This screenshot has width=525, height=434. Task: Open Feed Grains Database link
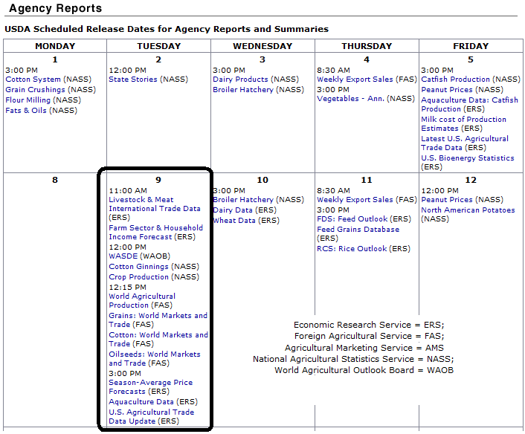358,230
